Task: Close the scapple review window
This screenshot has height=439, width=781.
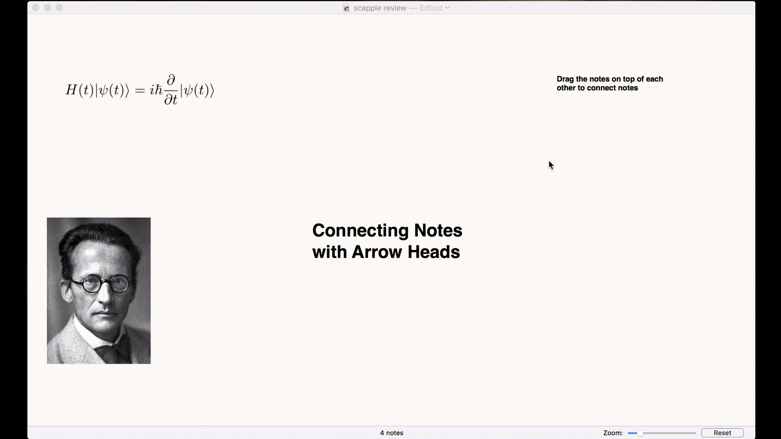Action: coord(36,8)
